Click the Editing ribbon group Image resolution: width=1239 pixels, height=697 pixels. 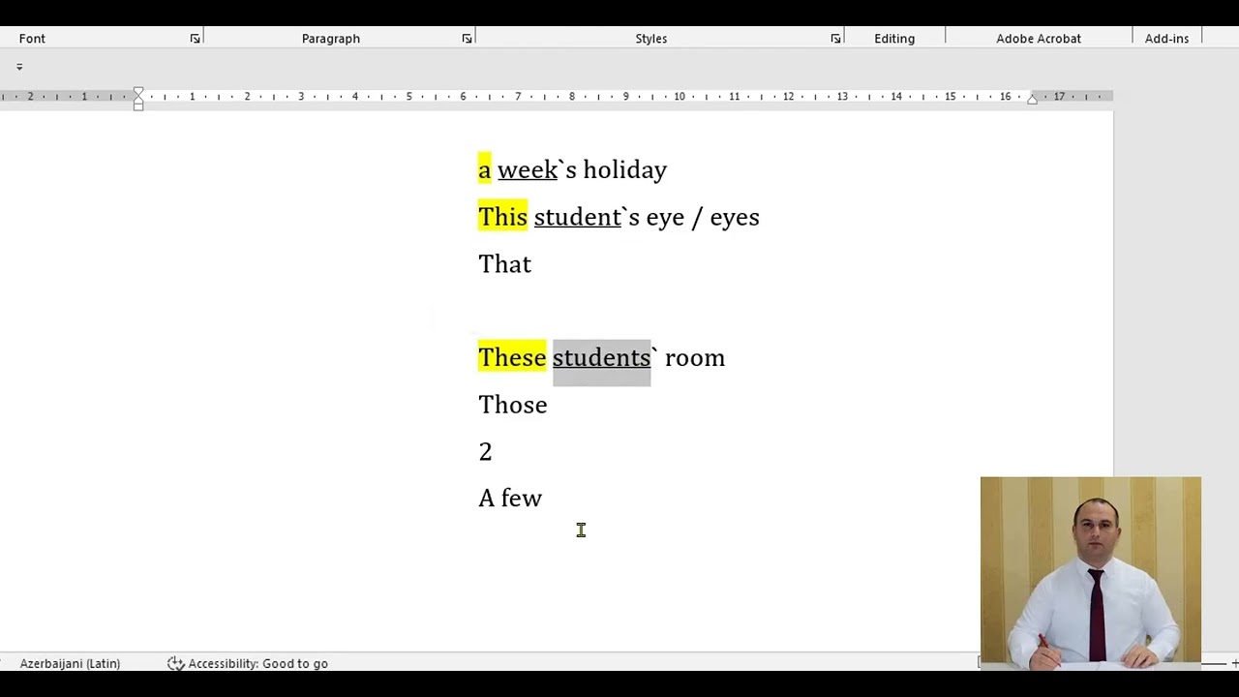tap(894, 39)
